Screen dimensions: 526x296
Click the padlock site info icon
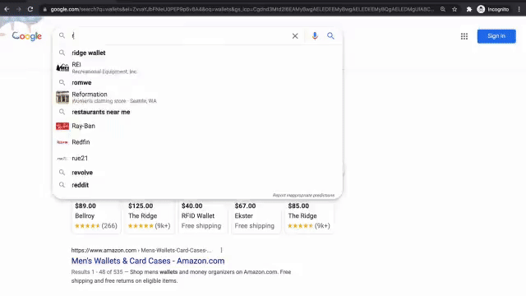coord(45,9)
